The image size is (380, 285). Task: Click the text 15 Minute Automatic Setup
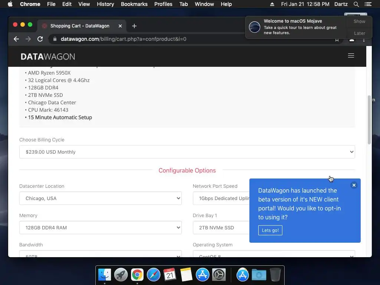pyautogui.click(x=60, y=117)
